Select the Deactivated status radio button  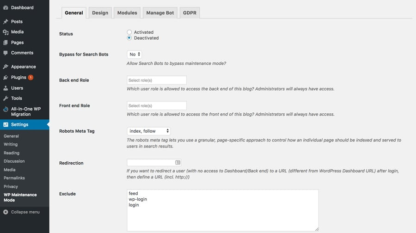coord(129,38)
